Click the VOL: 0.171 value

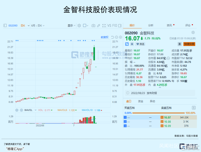(x=45, y=110)
